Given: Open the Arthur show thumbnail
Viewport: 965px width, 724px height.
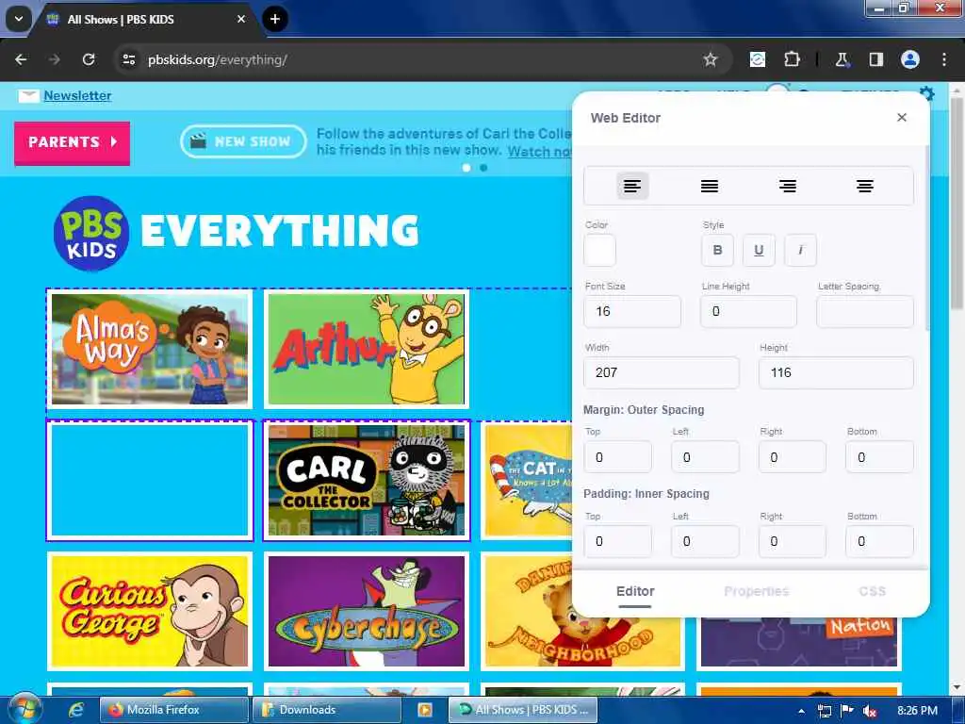Looking at the screenshot, I should click(x=367, y=349).
